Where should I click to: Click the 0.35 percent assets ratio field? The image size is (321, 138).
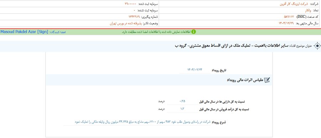pyautogui.click(x=182, y=101)
